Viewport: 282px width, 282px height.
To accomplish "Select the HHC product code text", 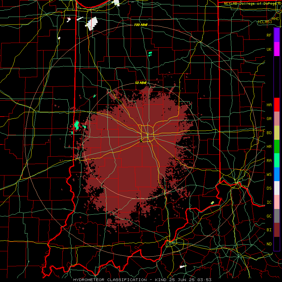I will point(275,19).
